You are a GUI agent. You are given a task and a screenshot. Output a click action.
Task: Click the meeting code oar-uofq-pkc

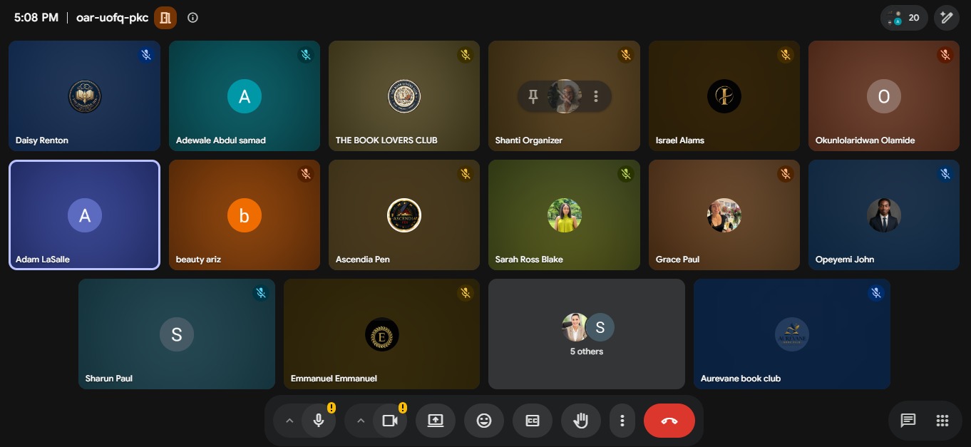click(113, 18)
